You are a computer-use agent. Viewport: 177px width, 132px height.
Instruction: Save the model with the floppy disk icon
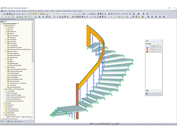click(12, 14)
